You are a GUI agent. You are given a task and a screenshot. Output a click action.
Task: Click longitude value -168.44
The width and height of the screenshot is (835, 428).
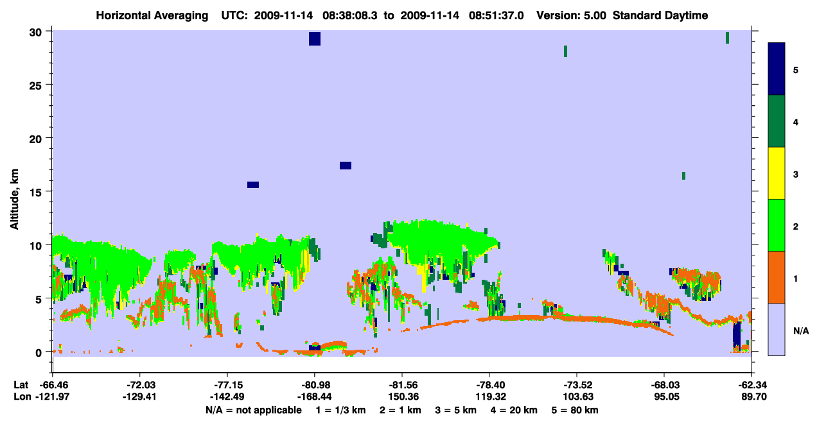[x=314, y=397]
